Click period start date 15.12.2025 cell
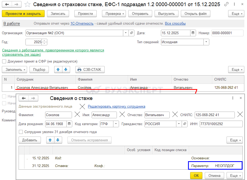Image resolution: width=247 pixels, height=180 pixels. 41,158
